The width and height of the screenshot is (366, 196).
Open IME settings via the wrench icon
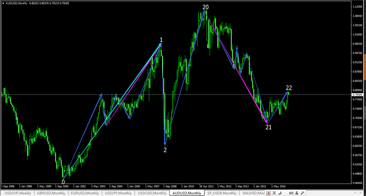[302, 193]
